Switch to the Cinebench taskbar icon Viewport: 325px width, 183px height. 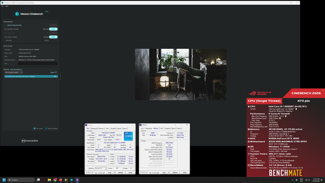(72, 180)
